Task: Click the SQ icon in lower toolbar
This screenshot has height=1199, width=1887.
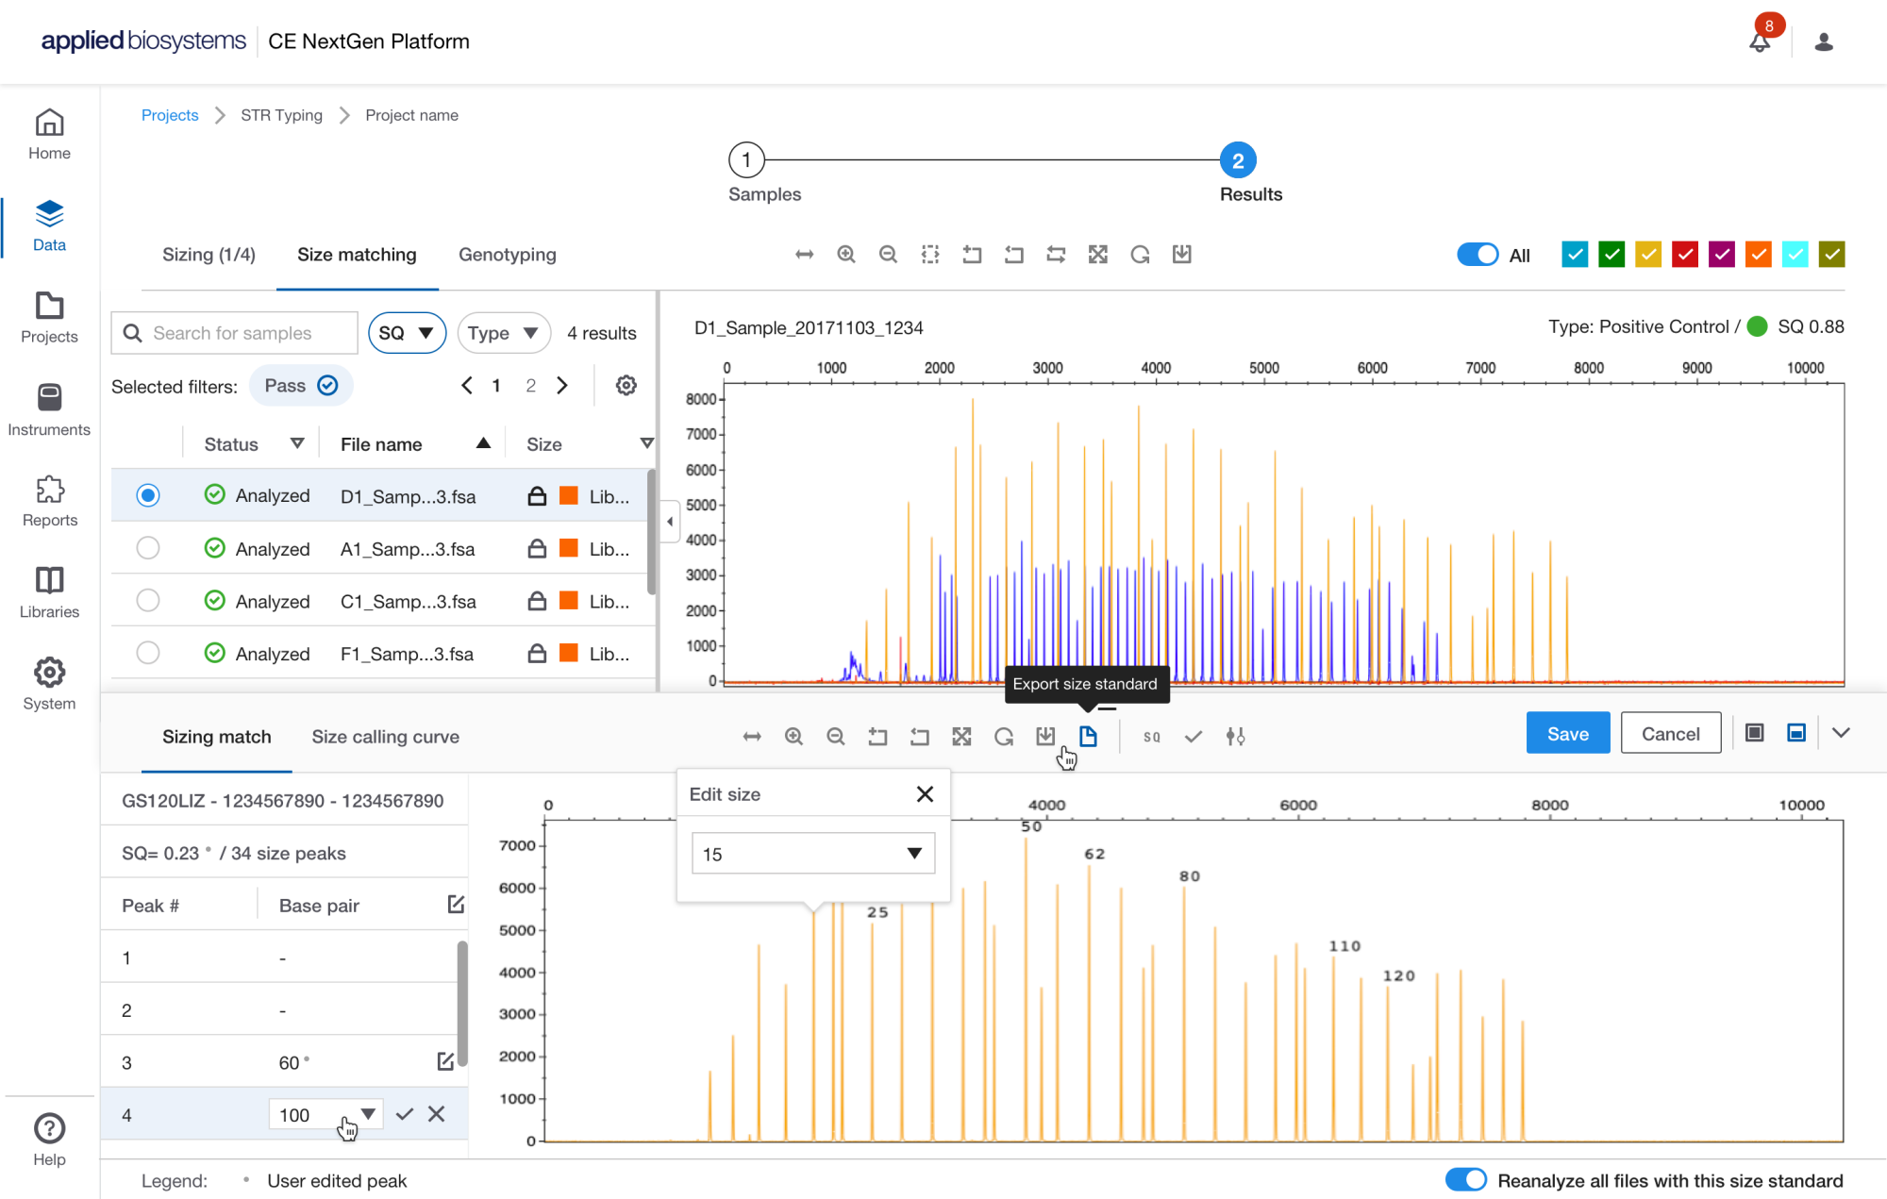Action: [1152, 737]
